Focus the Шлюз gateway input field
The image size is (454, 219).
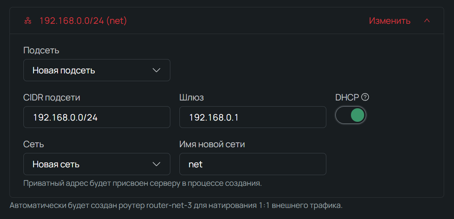pos(252,117)
